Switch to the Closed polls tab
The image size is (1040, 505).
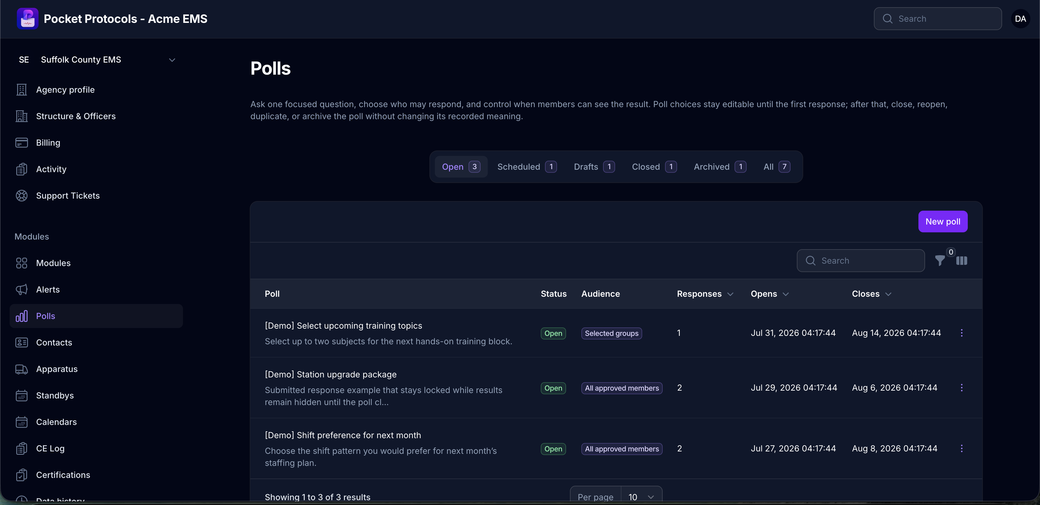(655, 167)
